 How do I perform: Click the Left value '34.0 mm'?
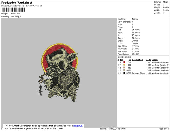pyautogui.click(x=136, y=30)
